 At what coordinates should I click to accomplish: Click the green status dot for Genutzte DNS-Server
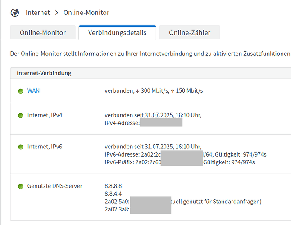point(21,186)
